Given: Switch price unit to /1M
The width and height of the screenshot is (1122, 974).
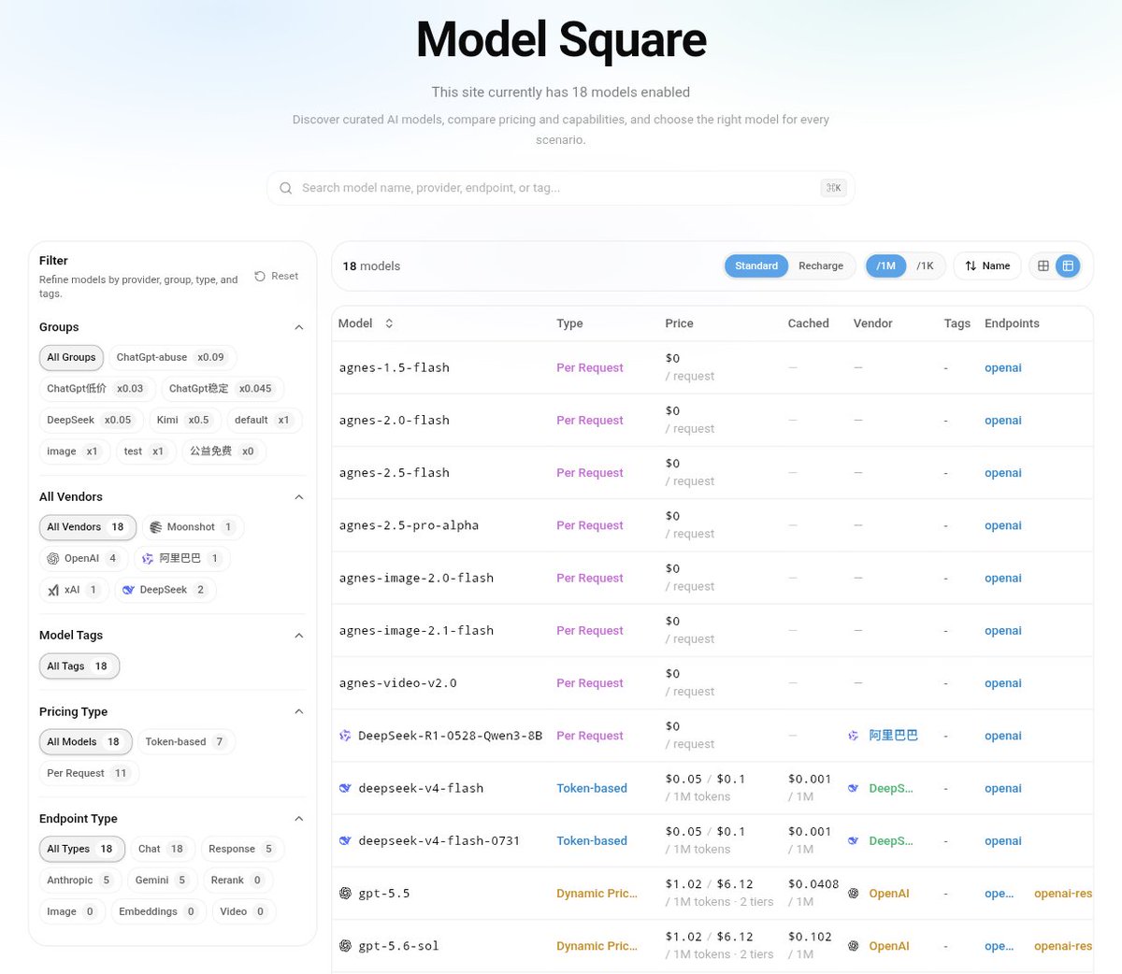Looking at the screenshot, I should pyautogui.click(x=885, y=265).
